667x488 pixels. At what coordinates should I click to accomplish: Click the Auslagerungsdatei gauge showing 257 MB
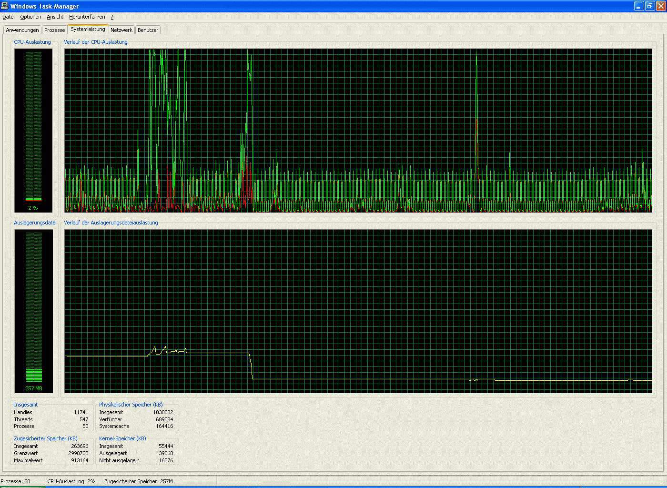tap(33, 311)
